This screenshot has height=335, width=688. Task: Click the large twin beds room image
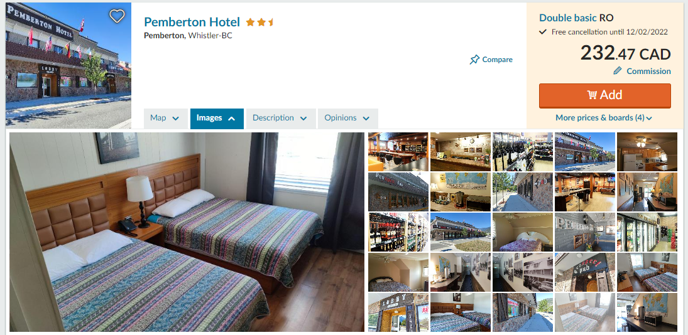(x=187, y=232)
